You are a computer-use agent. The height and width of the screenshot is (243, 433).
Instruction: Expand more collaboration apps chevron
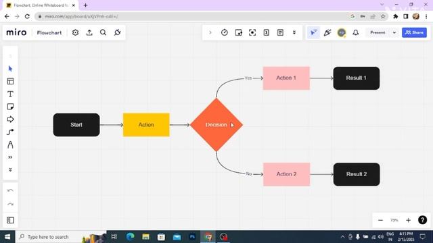tap(294, 32)
